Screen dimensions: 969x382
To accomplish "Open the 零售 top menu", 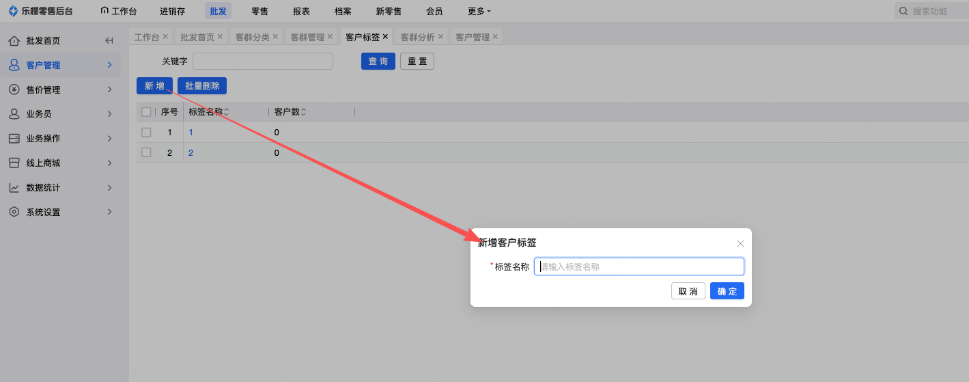I will 259,11.
